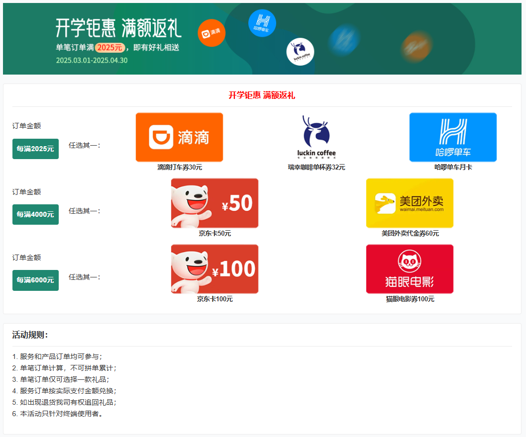
Task: Click the orange 滴滴 circle icon in banner
Action: 211,33
